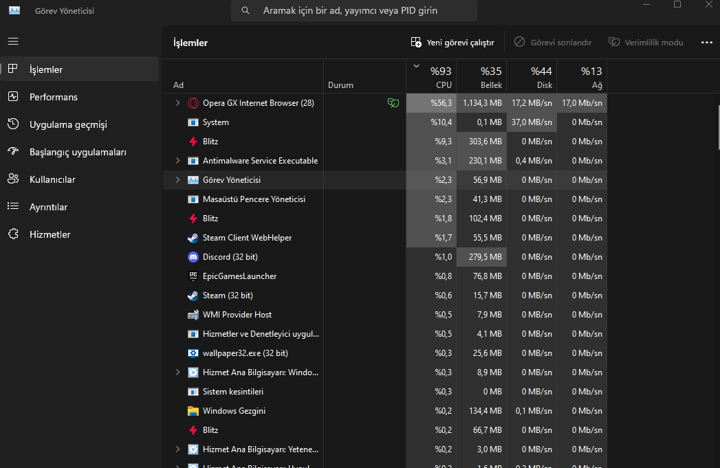Viewport: 720px width, 468px height.
Task: Click the 134,4 MB memory cell of Windows Gezgini
Action: coord(481,411)
